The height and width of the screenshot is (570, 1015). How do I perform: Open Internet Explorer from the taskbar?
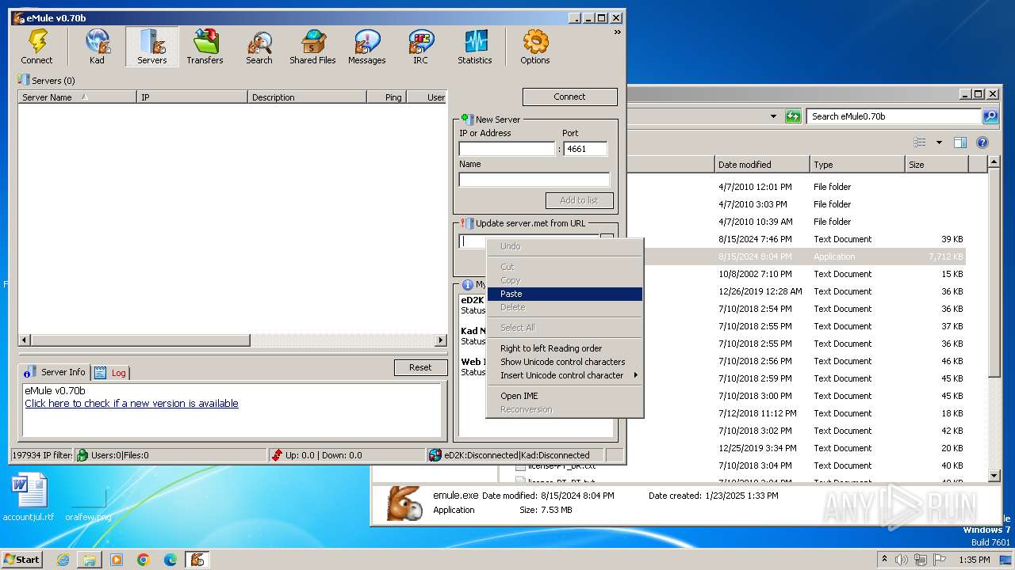63,560
